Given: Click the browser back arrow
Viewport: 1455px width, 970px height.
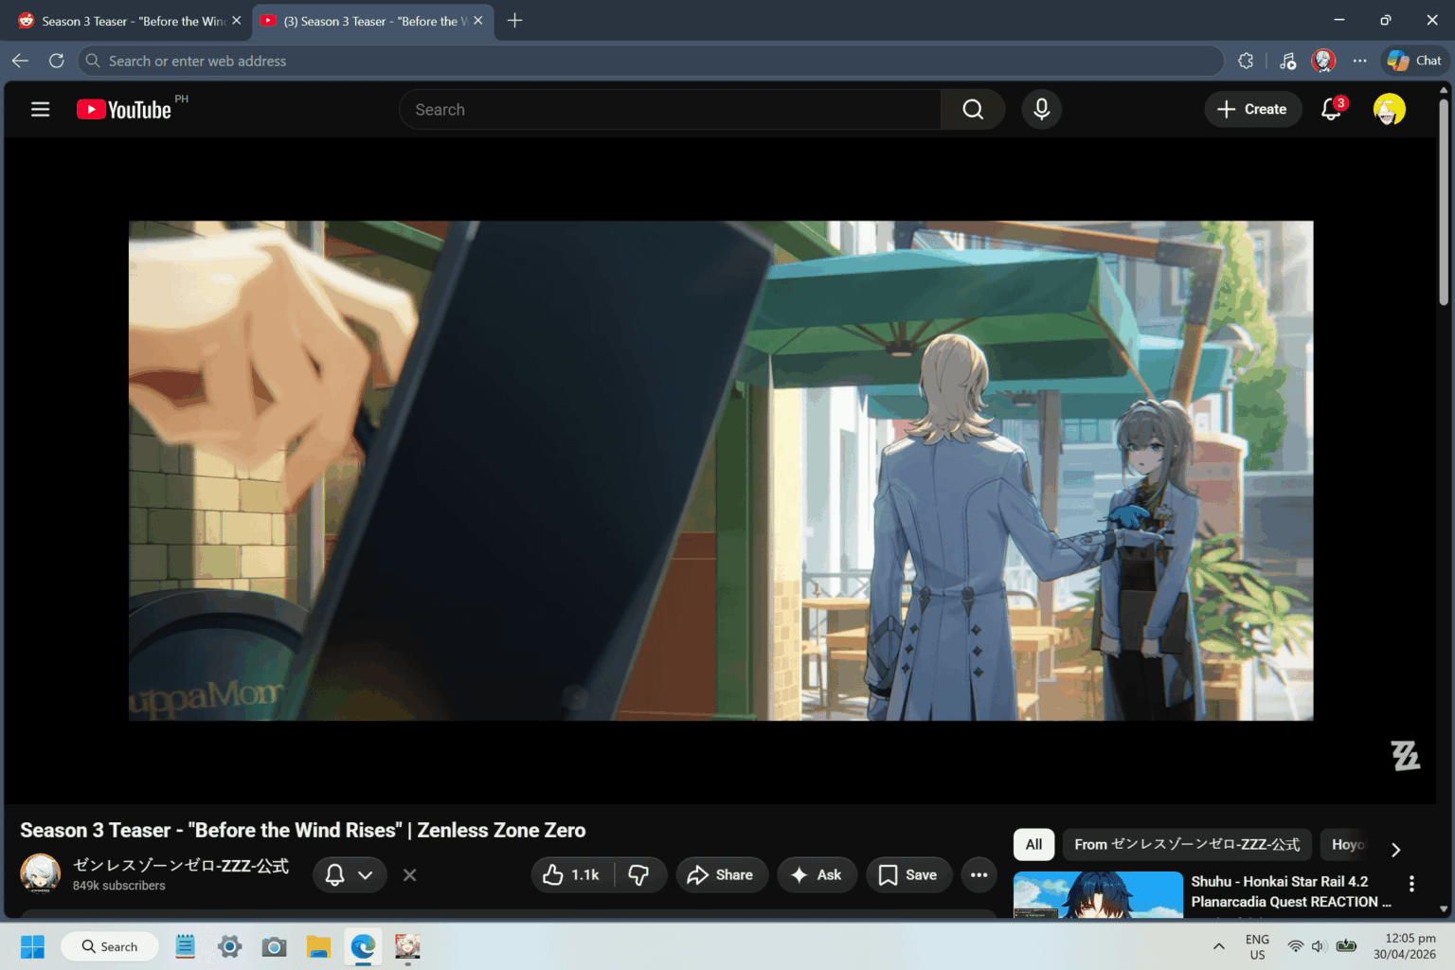Looking at the screenshot, I should [20, 61].
